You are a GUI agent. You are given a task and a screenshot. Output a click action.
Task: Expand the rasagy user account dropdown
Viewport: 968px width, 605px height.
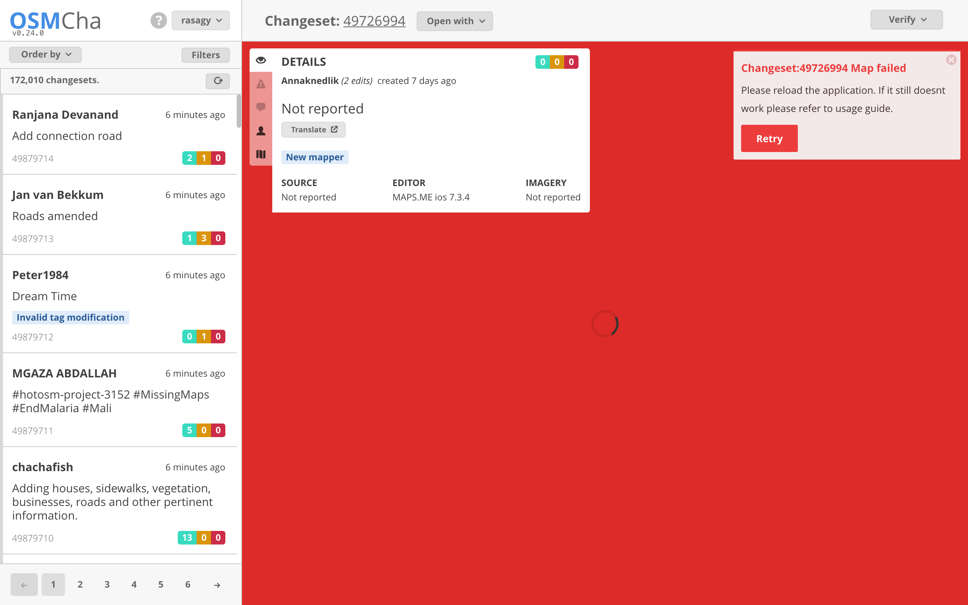coord(200,20)
